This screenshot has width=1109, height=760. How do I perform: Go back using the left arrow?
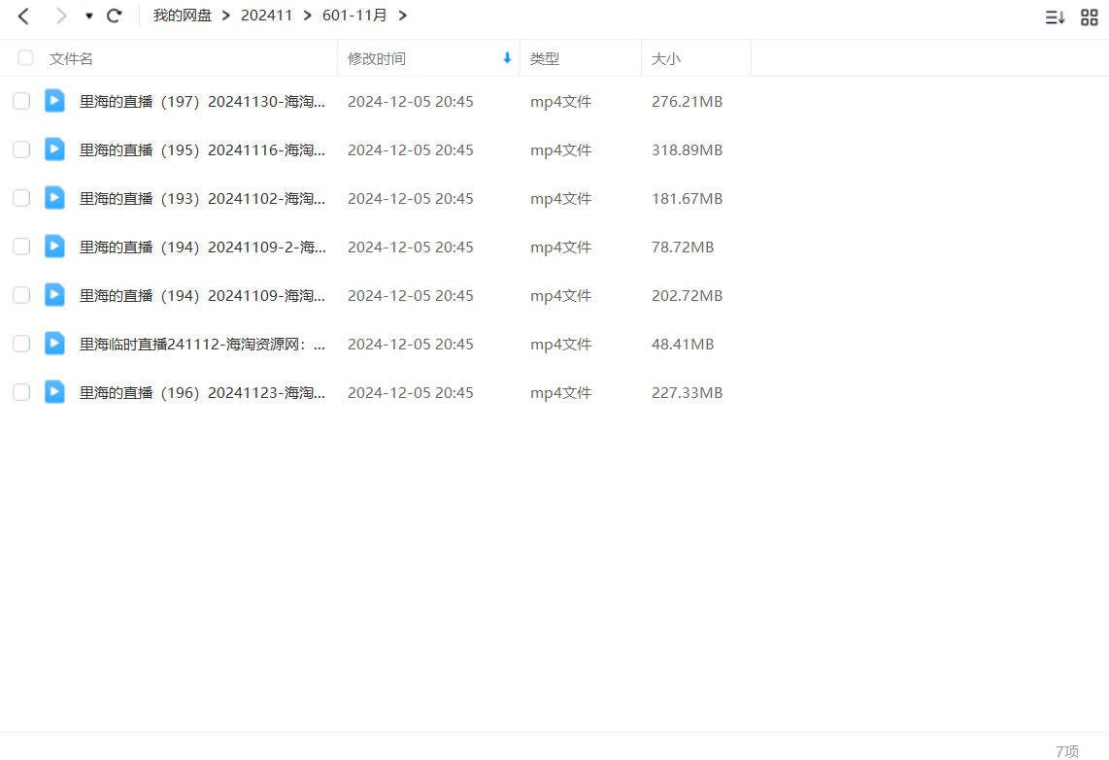point(23,16)
